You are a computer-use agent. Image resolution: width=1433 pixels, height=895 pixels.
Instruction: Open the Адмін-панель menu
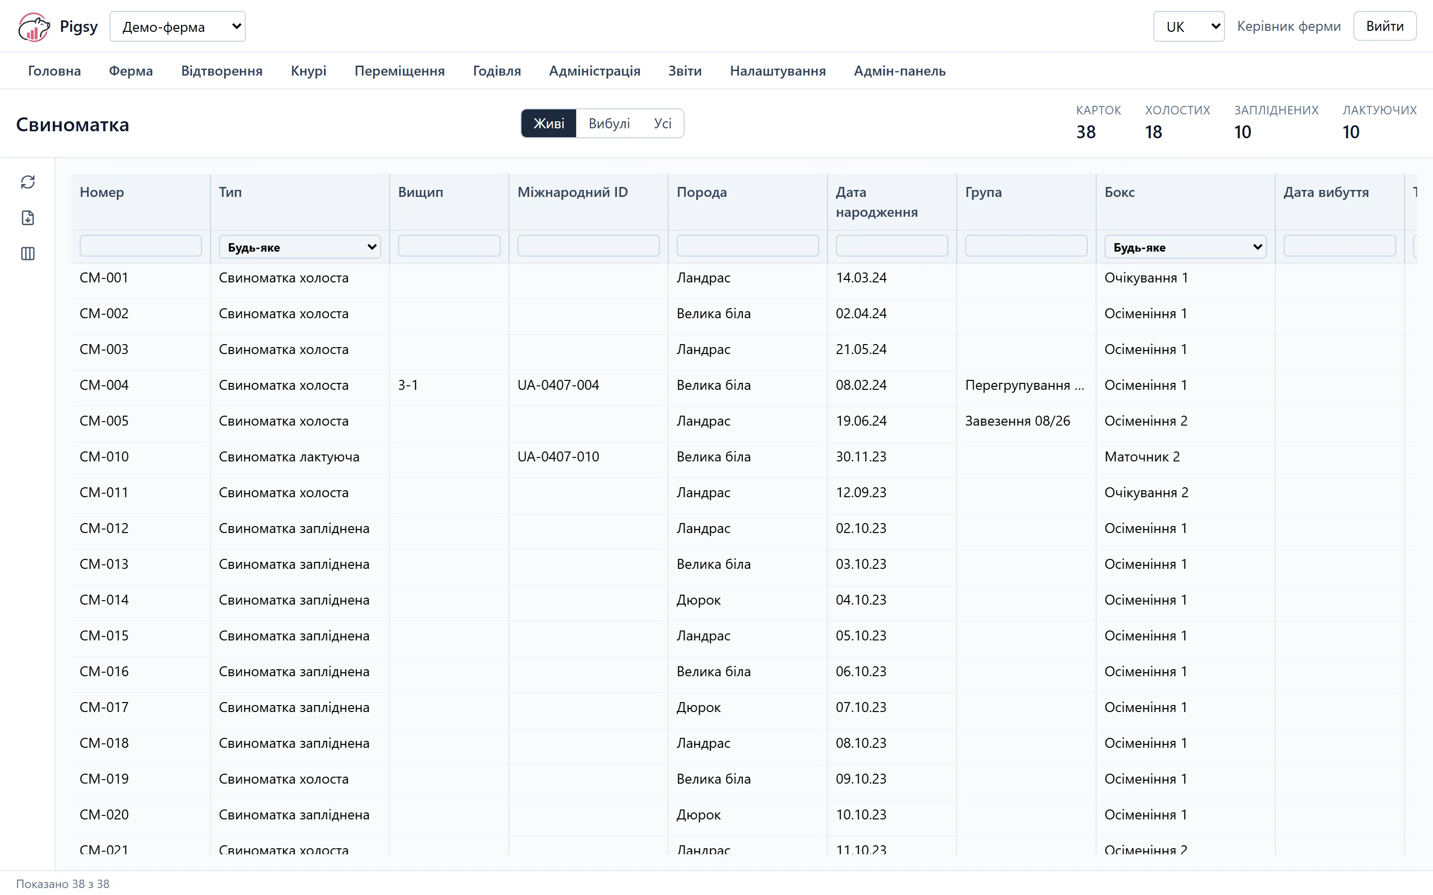point(900,71)
